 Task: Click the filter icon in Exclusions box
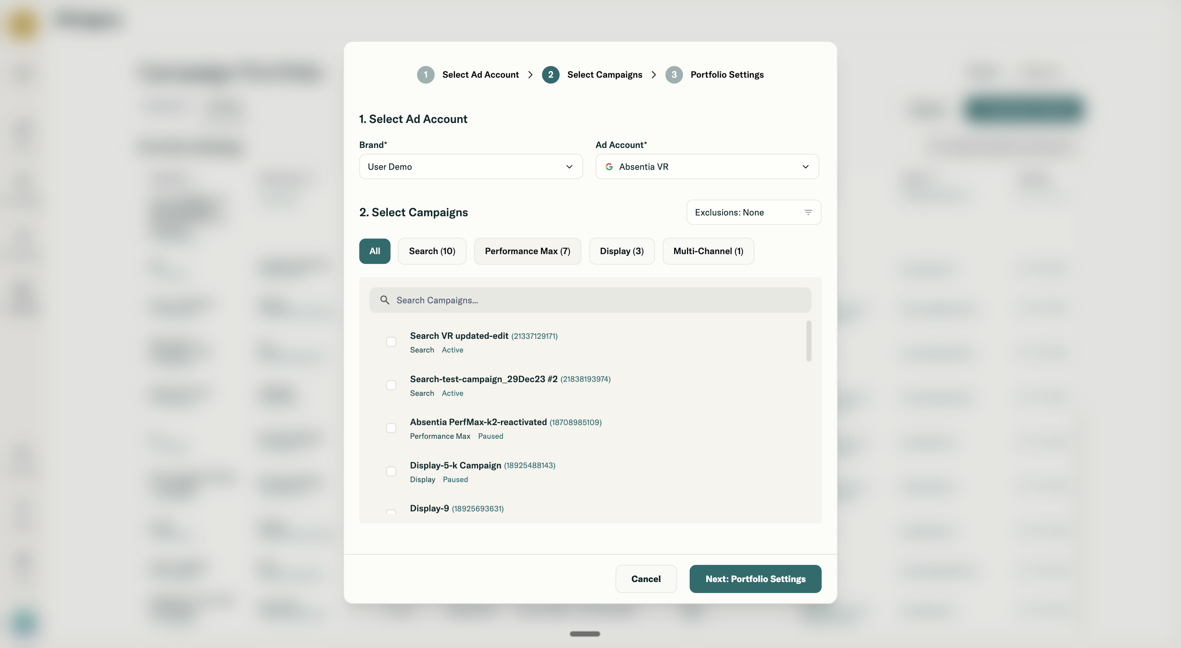[x=808, y=212]
